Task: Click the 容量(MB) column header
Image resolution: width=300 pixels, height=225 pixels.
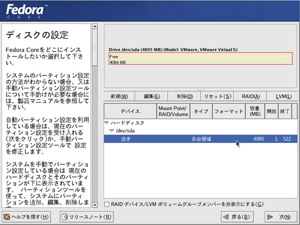Action: point(255,111)
